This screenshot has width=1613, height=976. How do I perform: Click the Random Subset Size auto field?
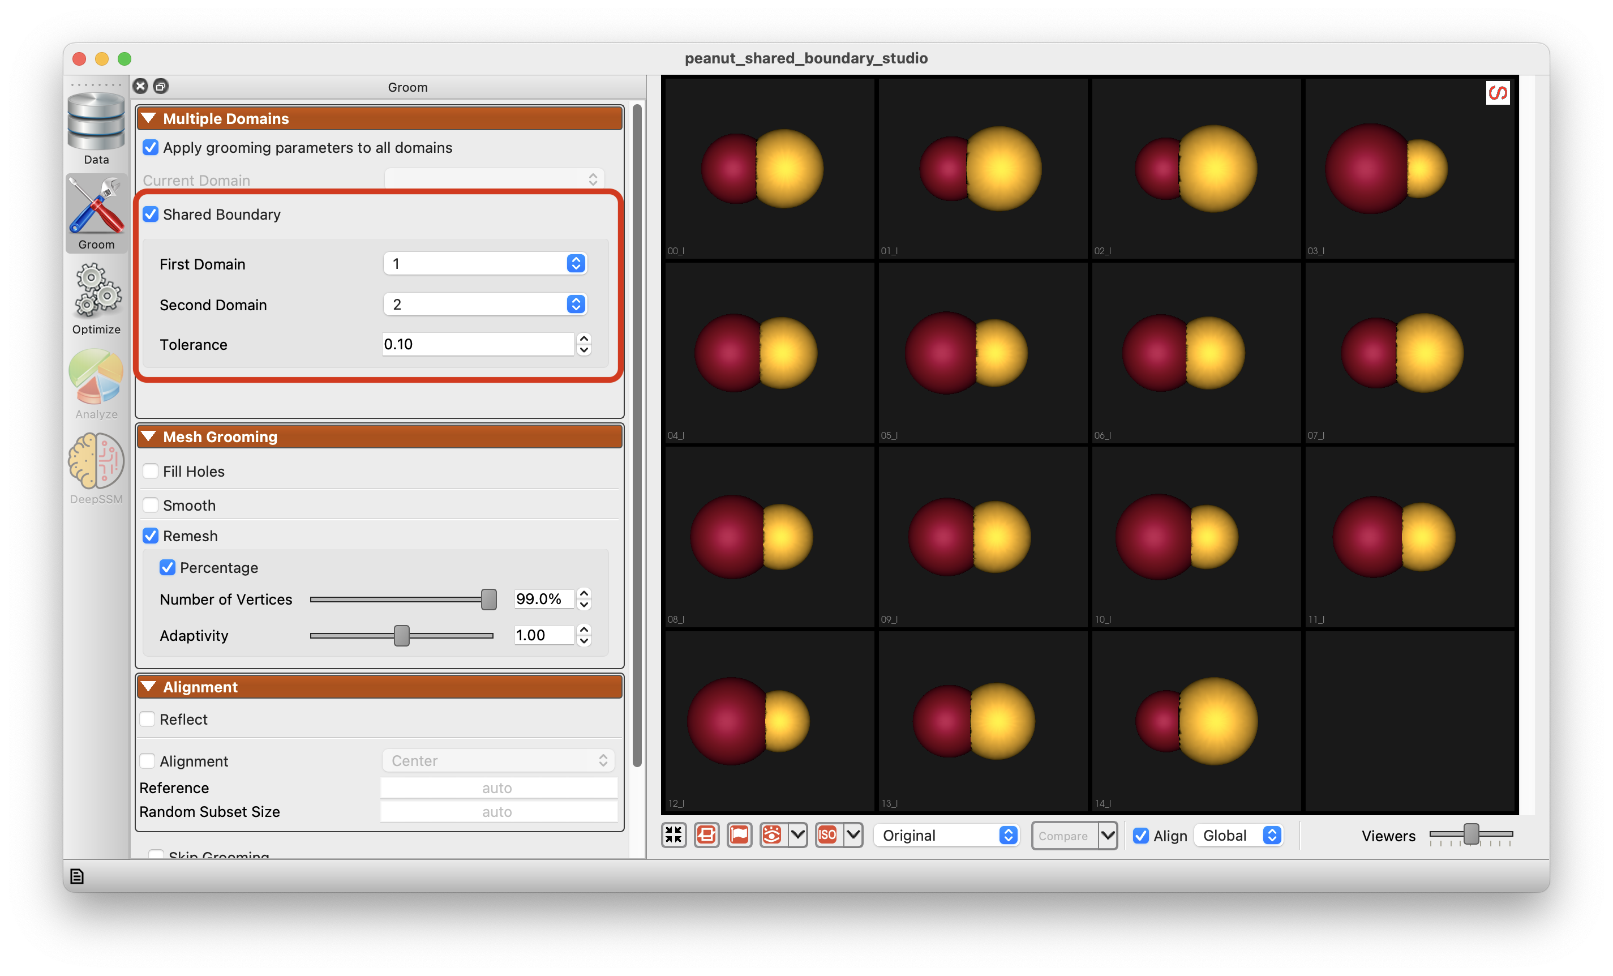[x=498, y=811]
